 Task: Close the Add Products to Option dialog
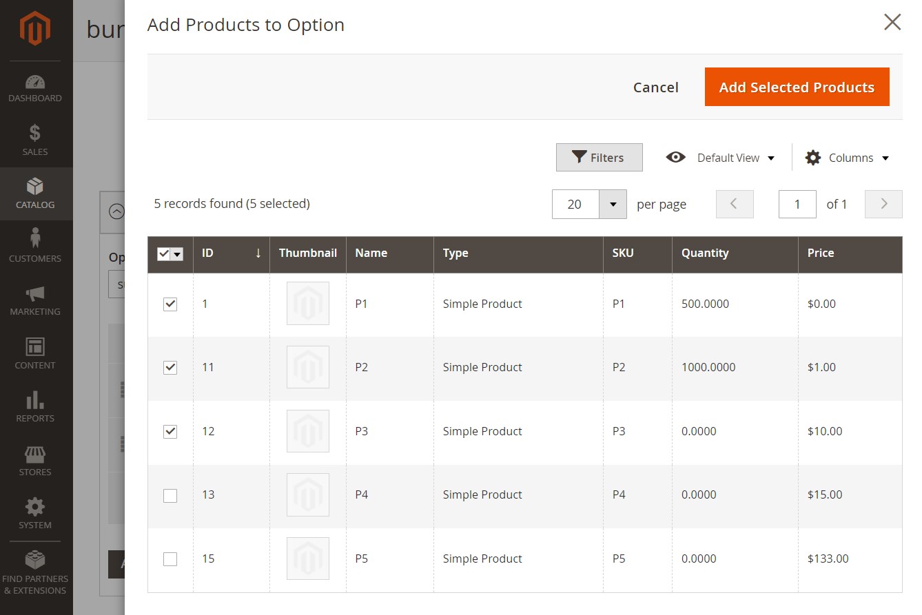tap(892, 23)
